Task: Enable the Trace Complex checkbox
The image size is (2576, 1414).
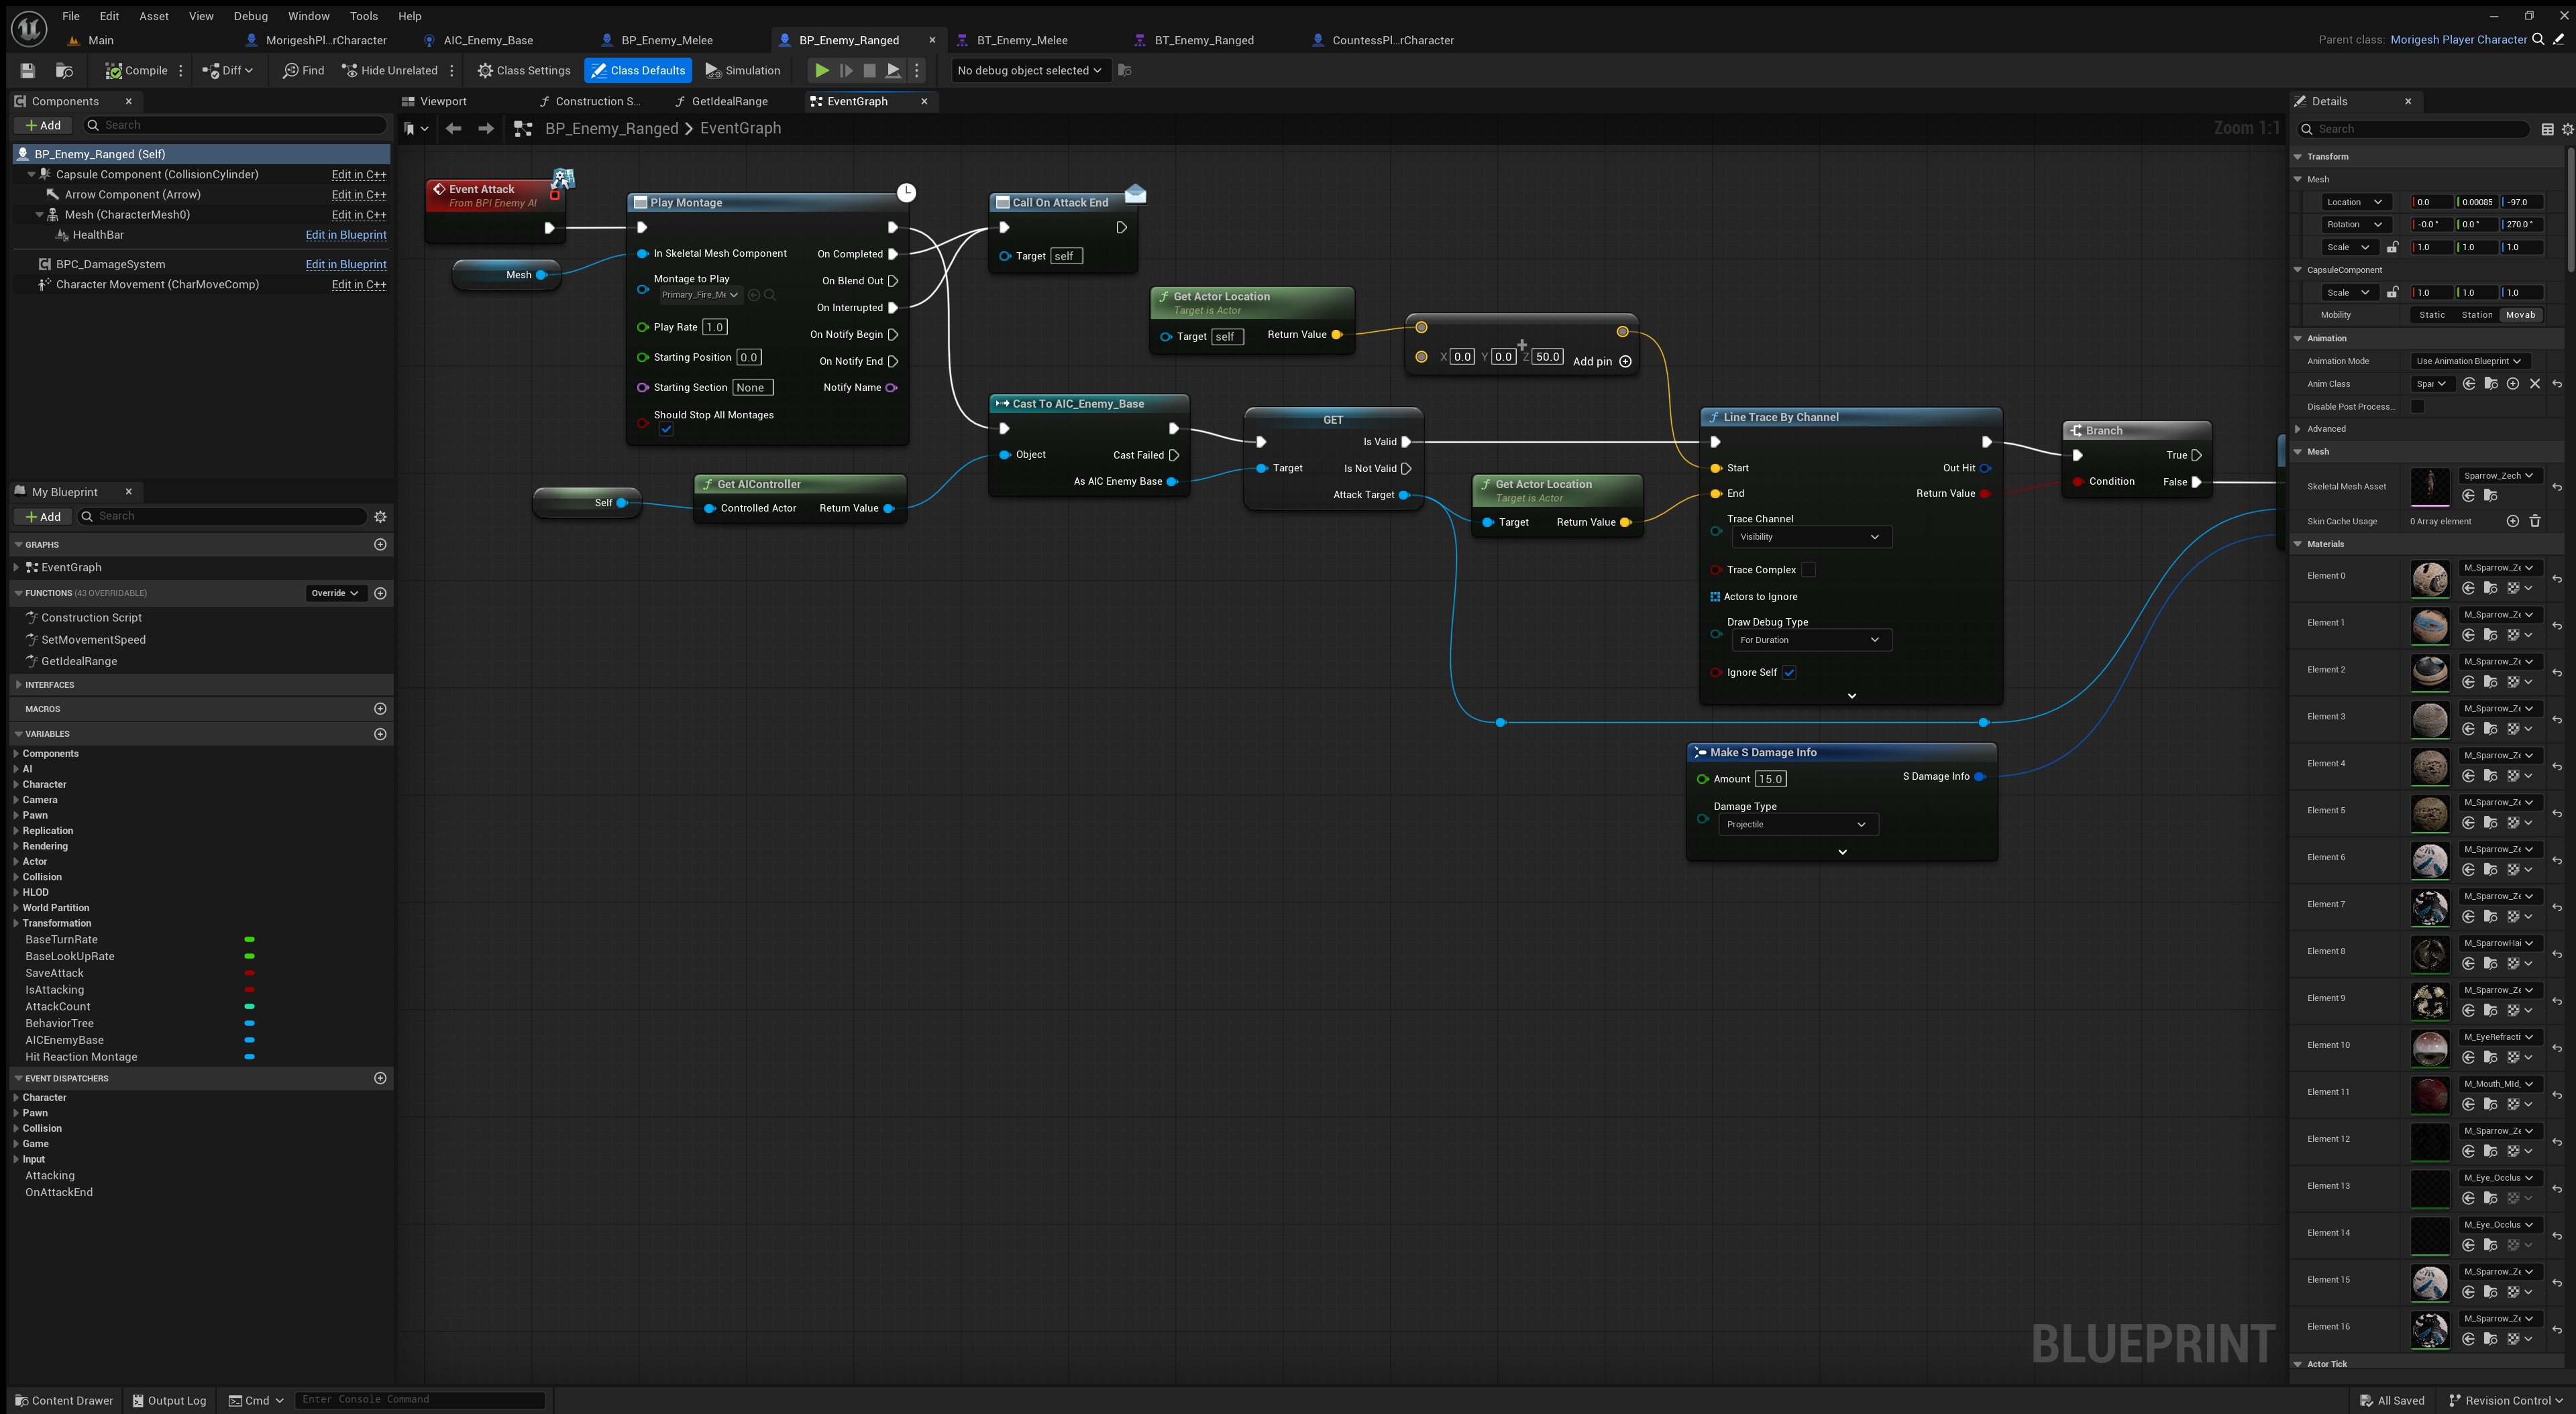Action: [x=1808, y=570]
